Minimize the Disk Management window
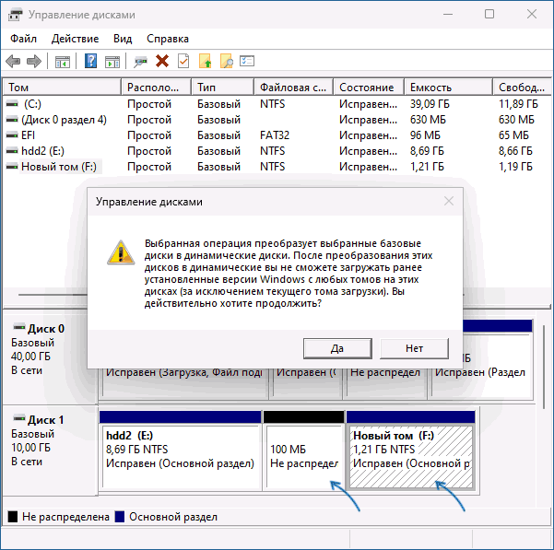The width and height of the screenshot is (554, 550). (x=448, y=15)
